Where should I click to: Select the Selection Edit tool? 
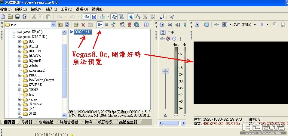[x=145, y=17]
